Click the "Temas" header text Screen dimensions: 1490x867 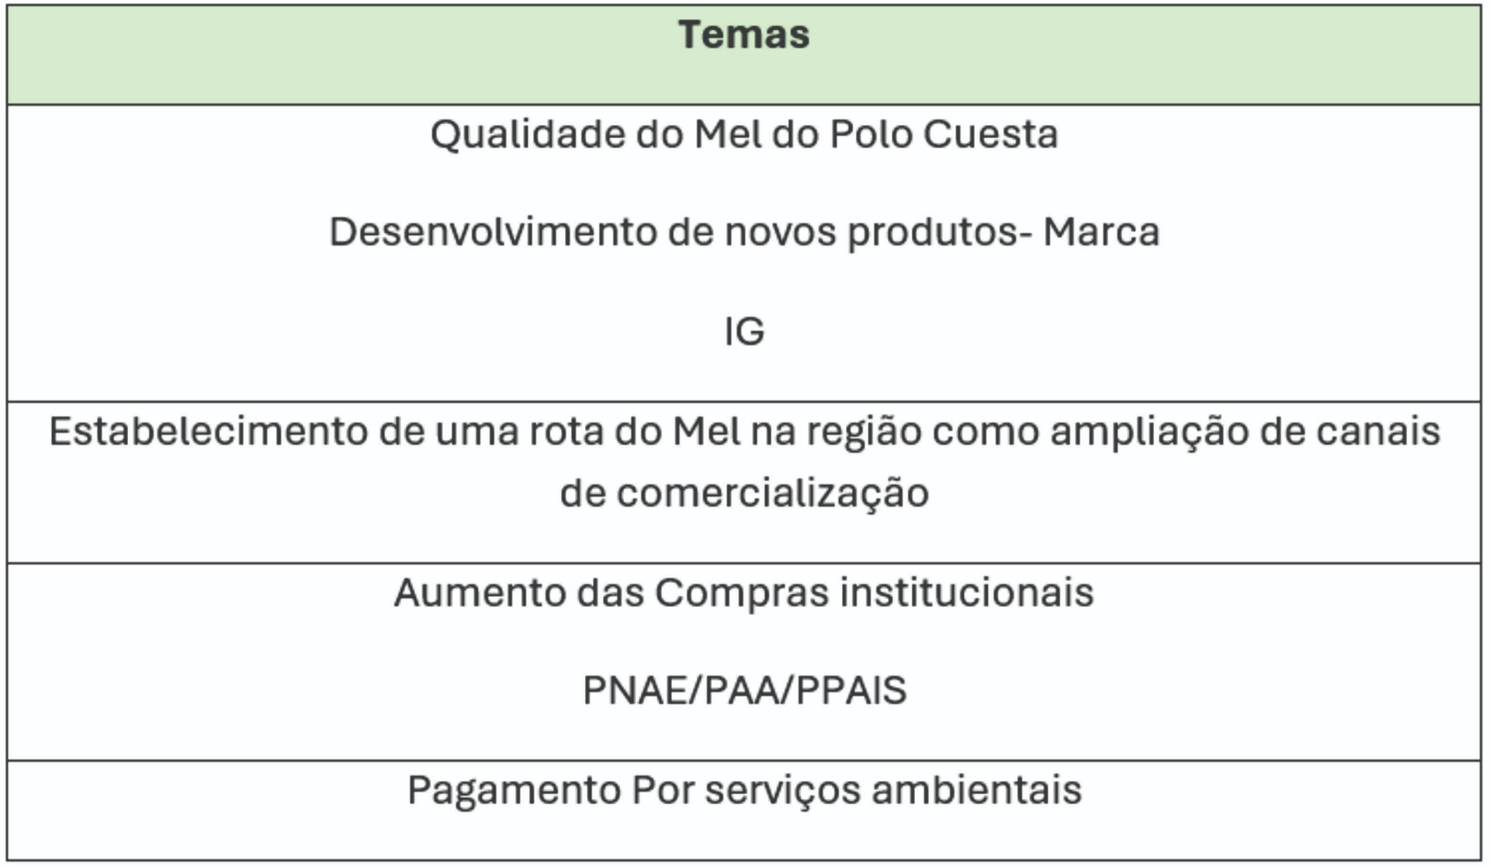pos(743,35)
